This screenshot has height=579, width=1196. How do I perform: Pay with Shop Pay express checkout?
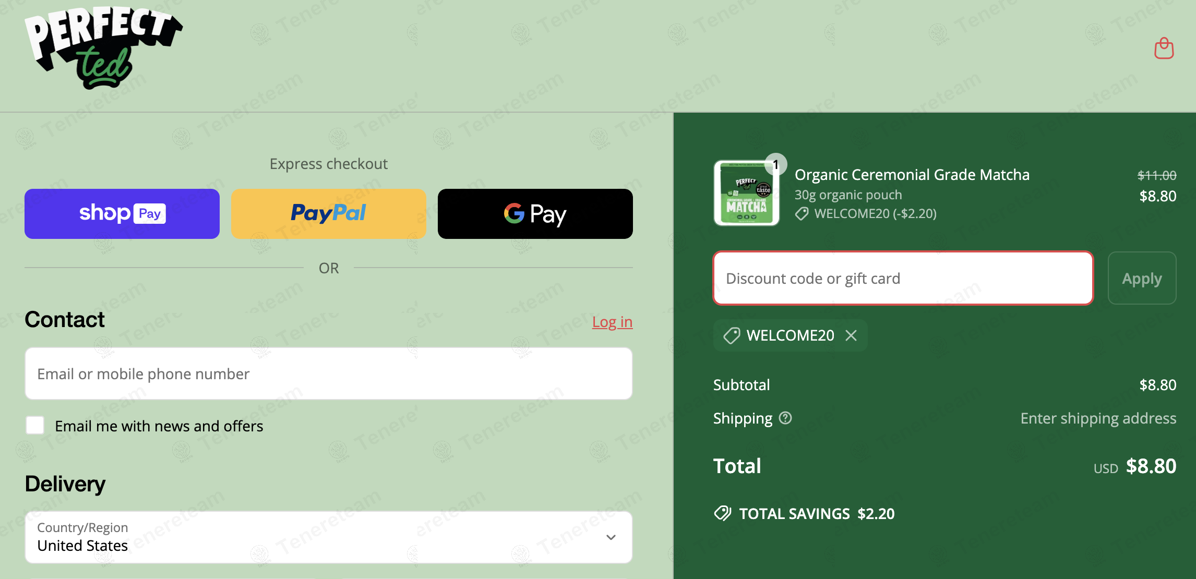[x=122, y=214]
